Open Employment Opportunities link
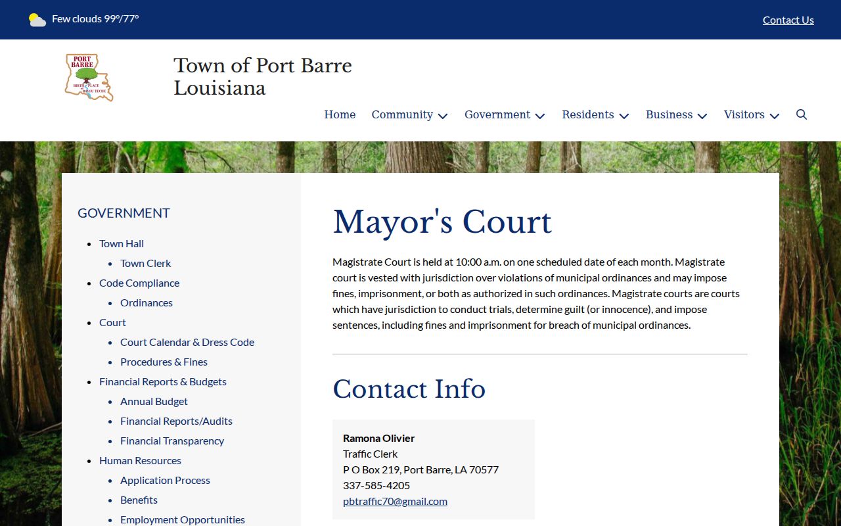Image resolution: width=841 pixels, height=526 pixels. [183, 519]
